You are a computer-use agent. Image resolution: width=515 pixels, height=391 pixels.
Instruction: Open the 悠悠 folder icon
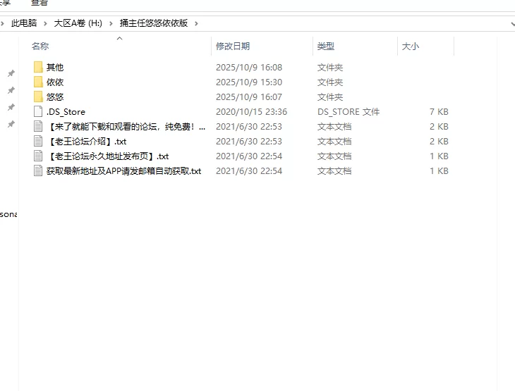click(38, 97)
